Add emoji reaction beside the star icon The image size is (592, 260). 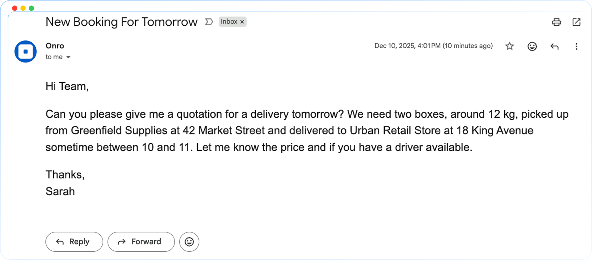point(532,46)
